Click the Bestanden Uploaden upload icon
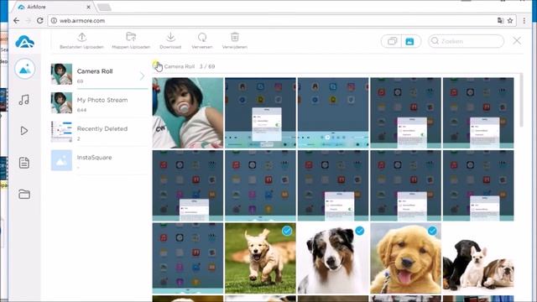 pos(82,37)
